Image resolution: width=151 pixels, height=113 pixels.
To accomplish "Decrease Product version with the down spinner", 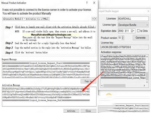I will (123, 38).
